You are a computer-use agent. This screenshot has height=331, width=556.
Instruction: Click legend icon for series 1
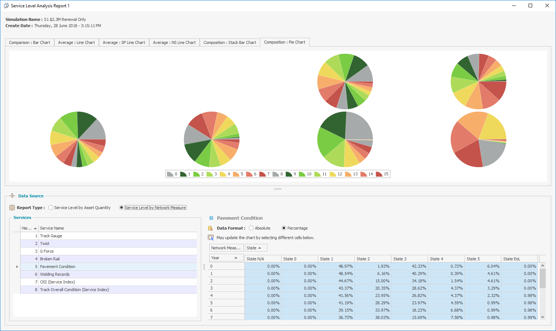pyautogui.click(x=183, y=174)
